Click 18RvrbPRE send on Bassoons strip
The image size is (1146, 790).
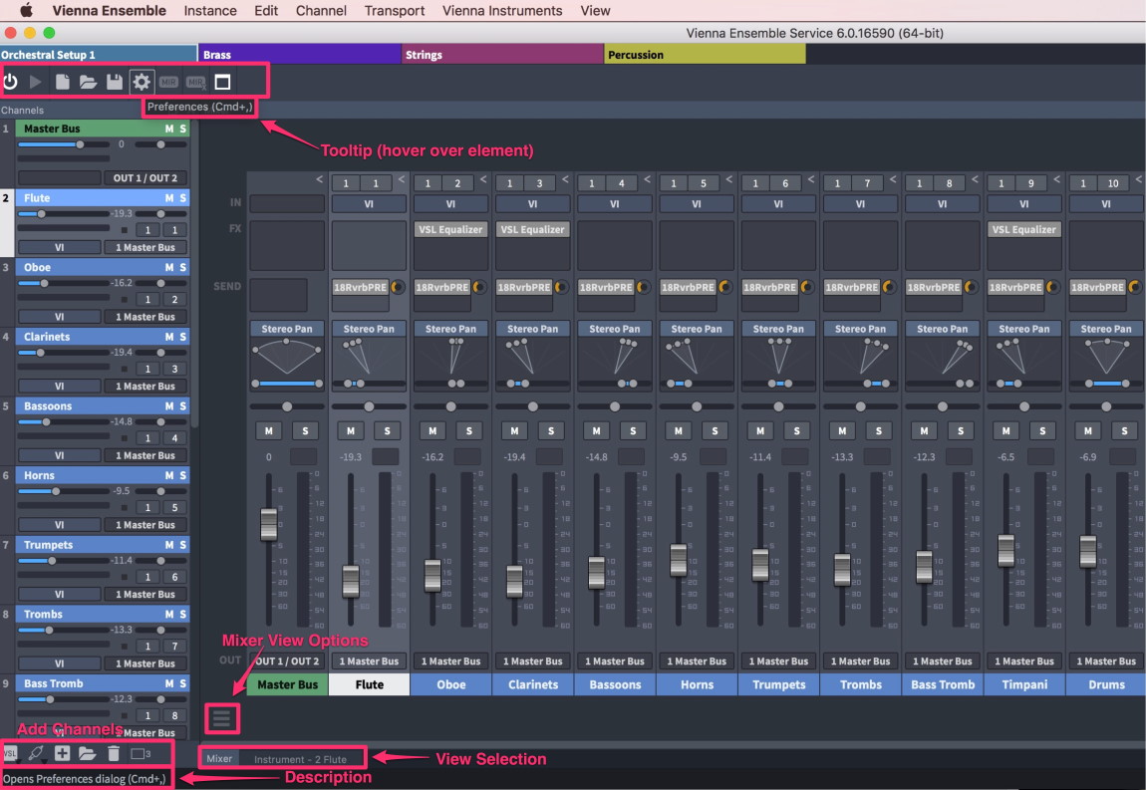pyautogui.click(x=605, y=287)
